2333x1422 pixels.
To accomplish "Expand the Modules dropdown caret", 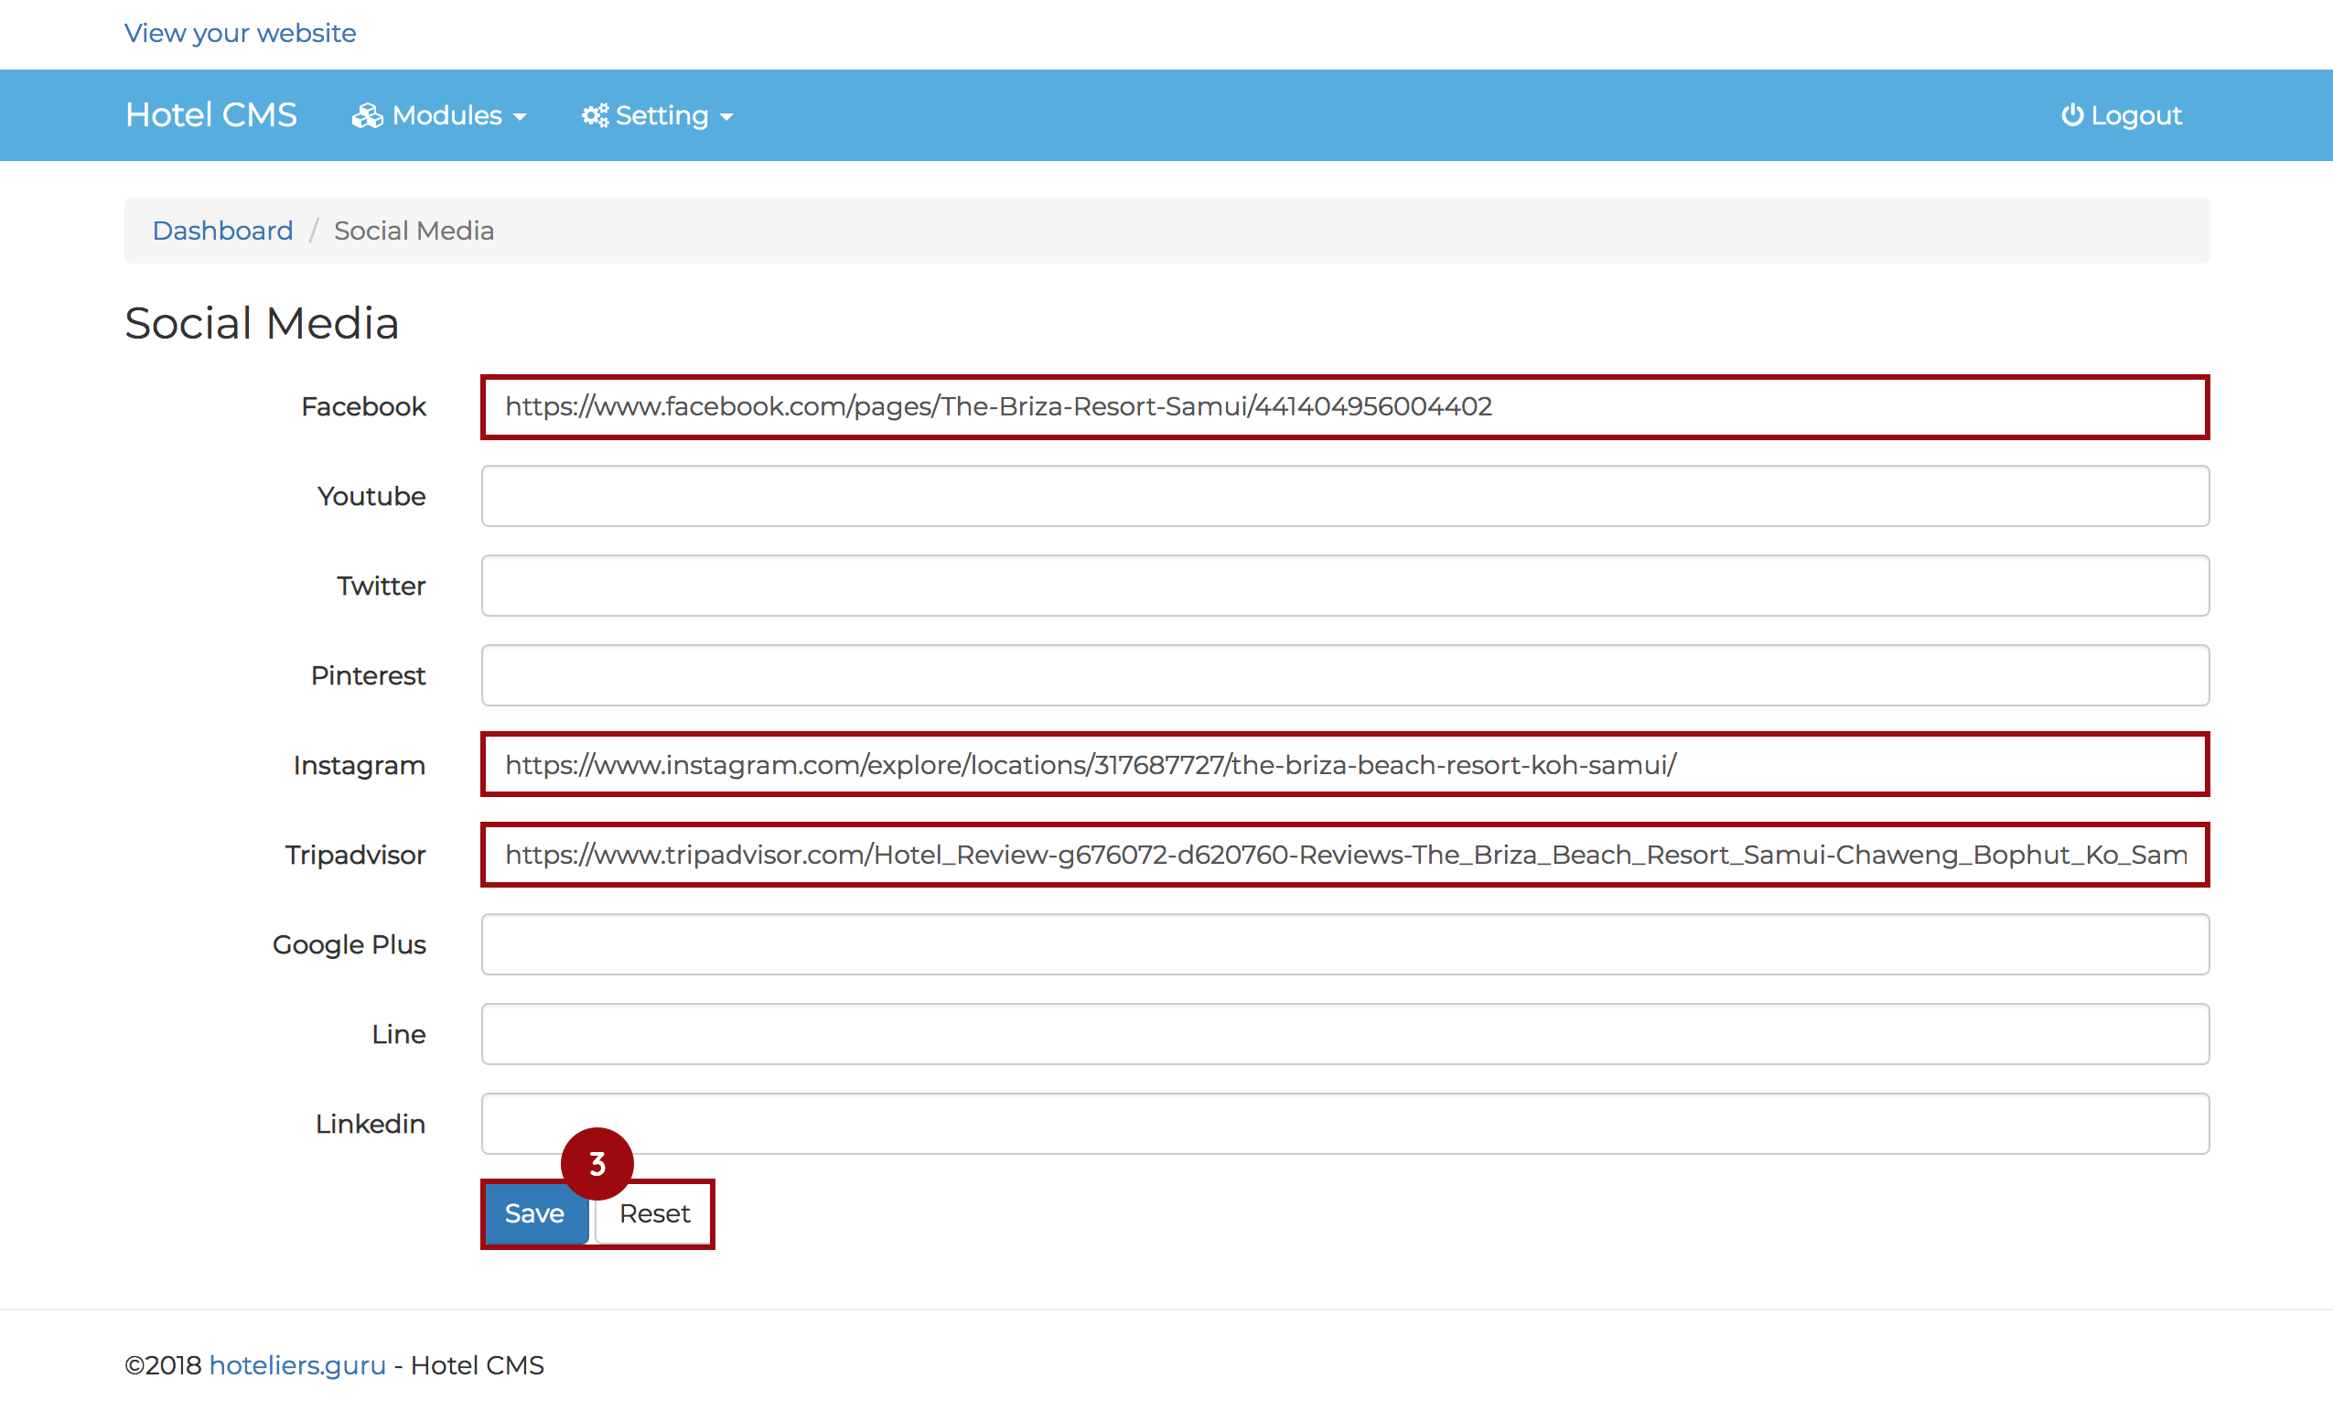I will coord(519,117).
